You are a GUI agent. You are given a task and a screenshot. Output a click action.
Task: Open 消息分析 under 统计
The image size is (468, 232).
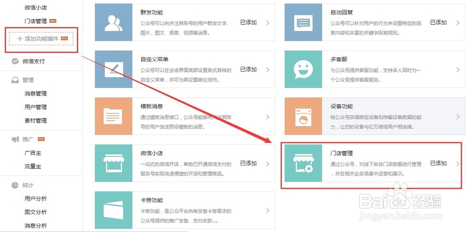pos(36,226)
